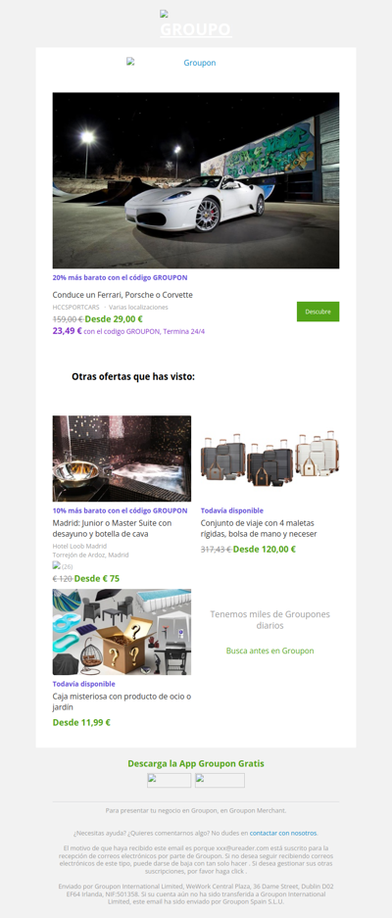Click the second app store badge icon
Image resolution: width=392 pixels, height=918 pixels.
220,781
